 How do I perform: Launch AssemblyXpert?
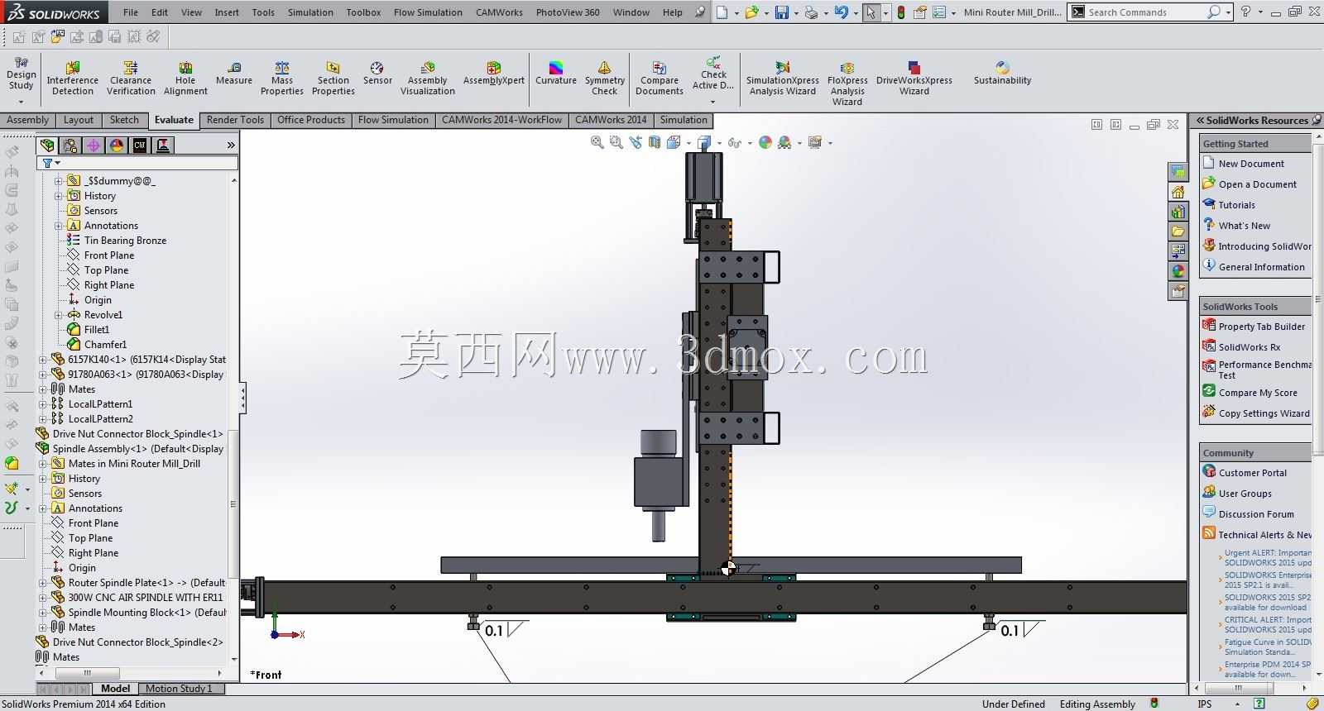click(494, 74)
